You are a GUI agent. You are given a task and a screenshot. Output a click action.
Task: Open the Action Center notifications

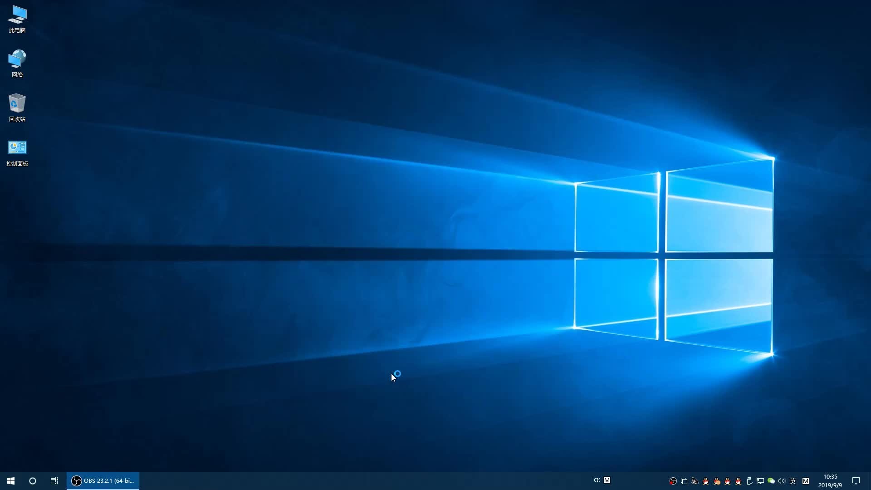pos(856,481)
